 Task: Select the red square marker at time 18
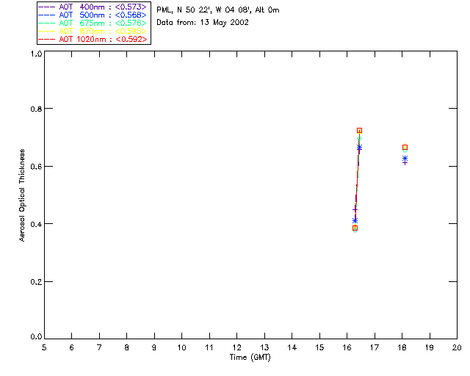(x=405, y=147)
